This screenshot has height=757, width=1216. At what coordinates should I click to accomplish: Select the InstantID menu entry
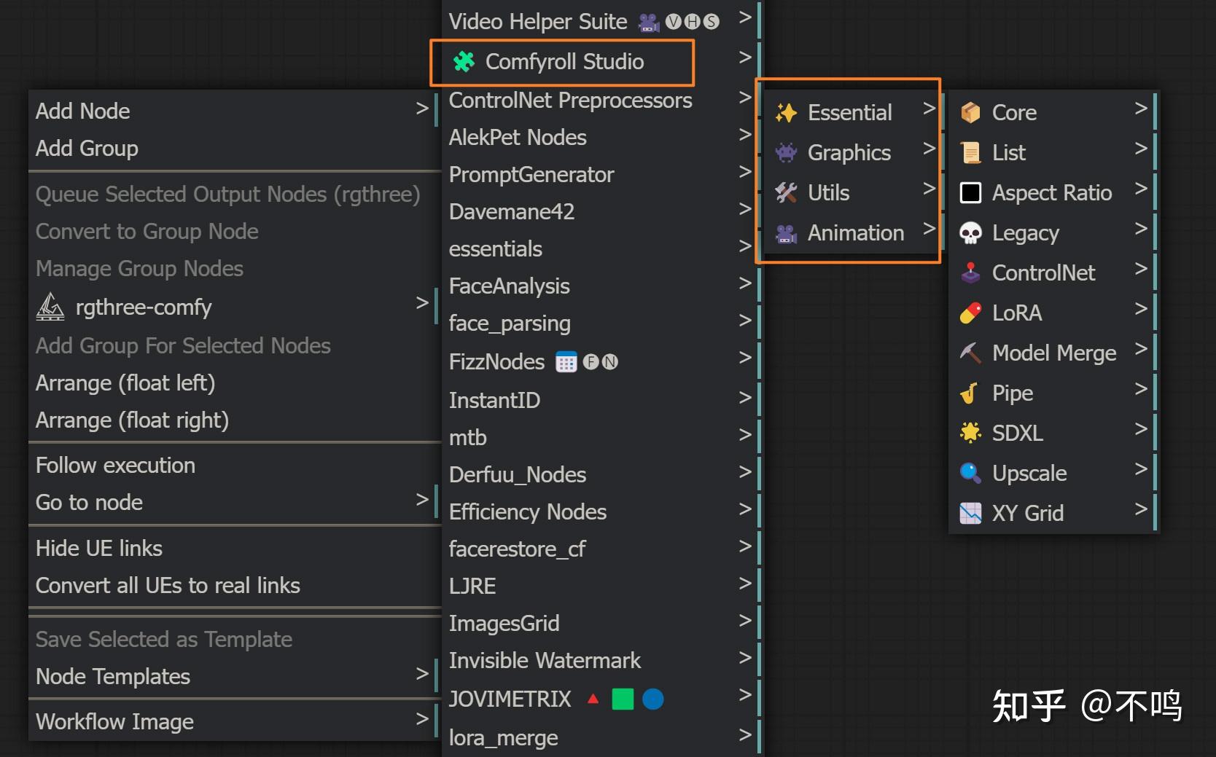click(x=494, y=401)
